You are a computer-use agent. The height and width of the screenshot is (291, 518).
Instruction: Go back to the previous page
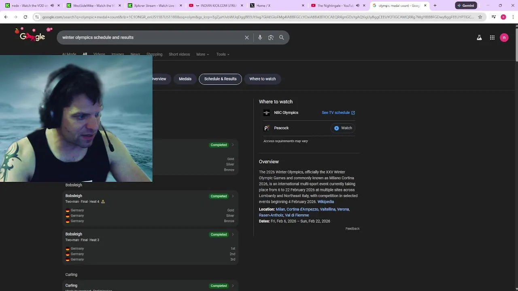[x=6, y=17]
